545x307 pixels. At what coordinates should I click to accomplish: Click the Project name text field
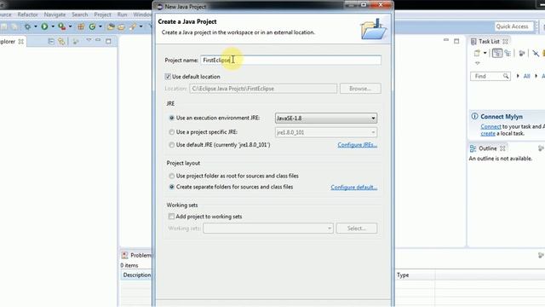[290, 61]
